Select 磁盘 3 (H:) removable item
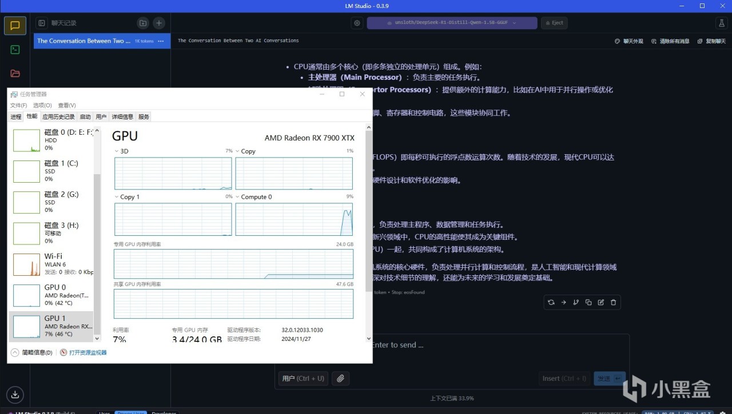732x414 pixels. click(x=51, y=233)
